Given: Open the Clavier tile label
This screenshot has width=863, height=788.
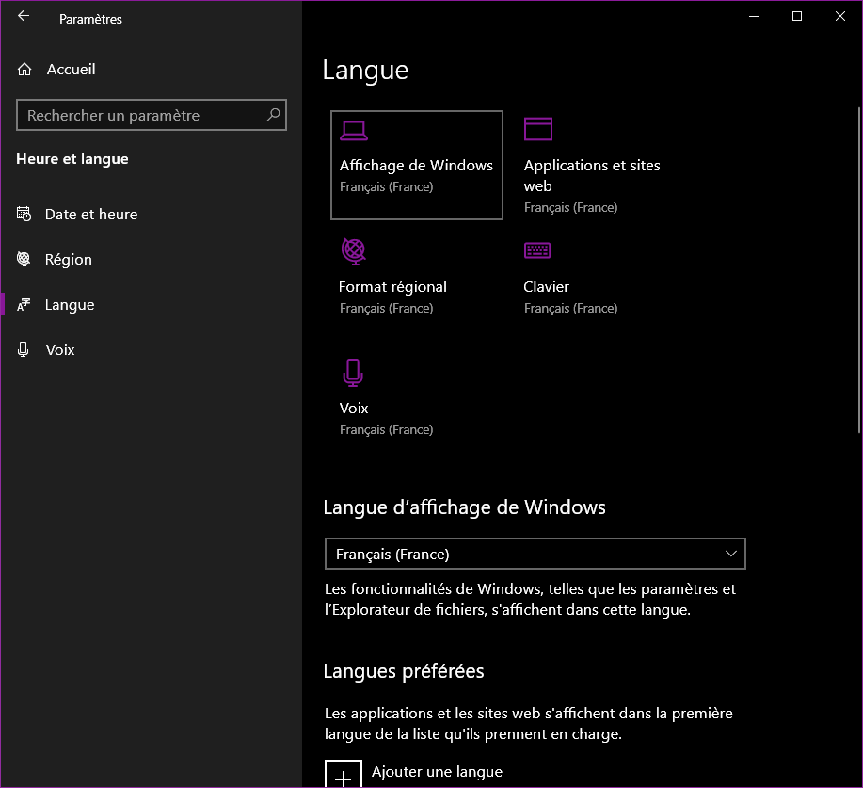Looking at the screenshot, I should (x=546, y=287).
